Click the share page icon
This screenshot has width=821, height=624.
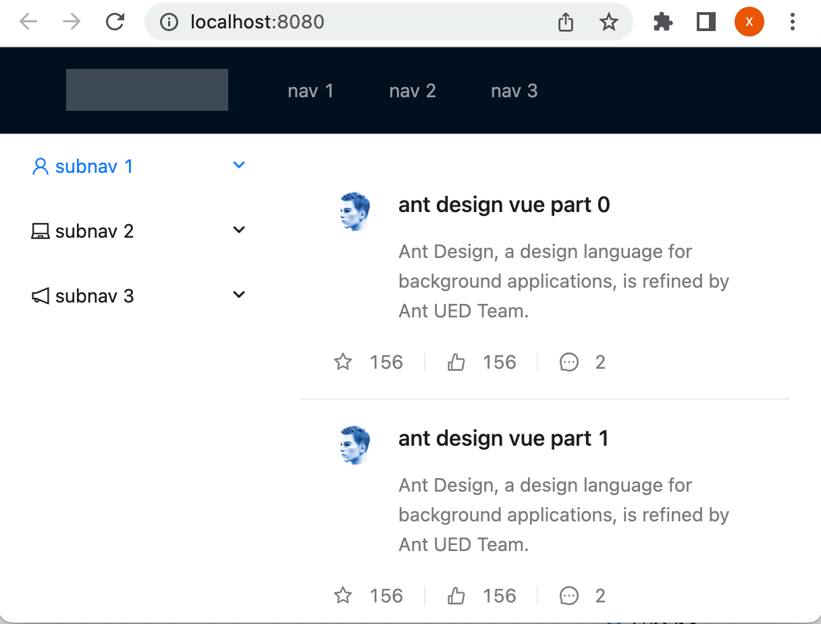coord(566,22)
